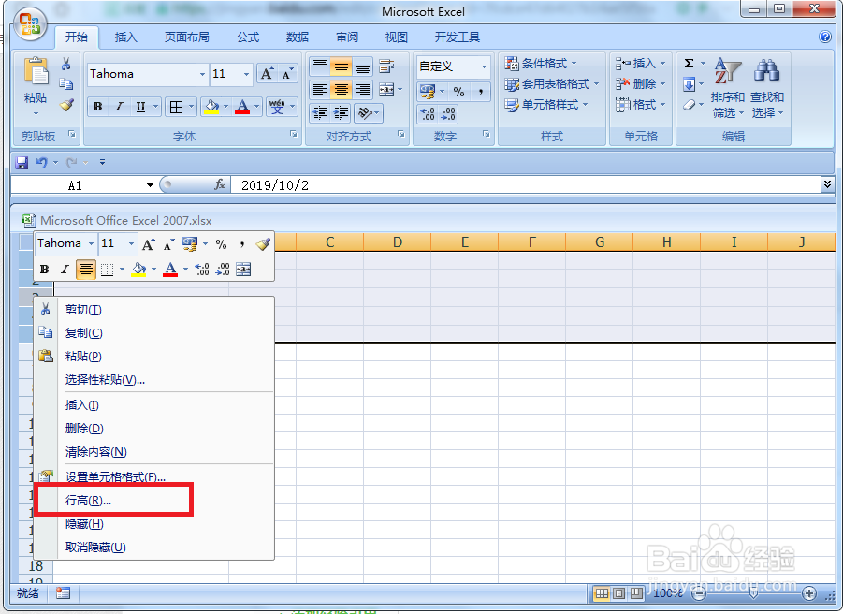This screenshot has width=843, height=614.
Task: Switch to the 页面布局 ribbon tab
Action: (186, 37)
